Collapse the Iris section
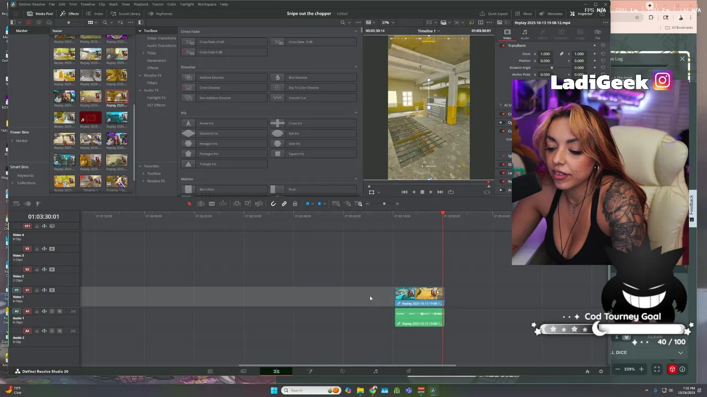Image resolution: width=707 pixels, height=397 pixels. (x=356, y=112)
